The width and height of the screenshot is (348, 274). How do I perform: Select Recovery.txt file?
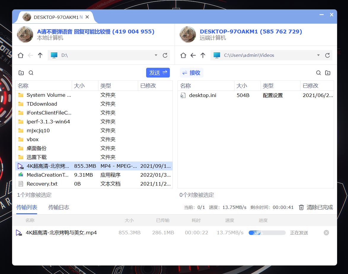pyautogui.click(x=94, y=184)
